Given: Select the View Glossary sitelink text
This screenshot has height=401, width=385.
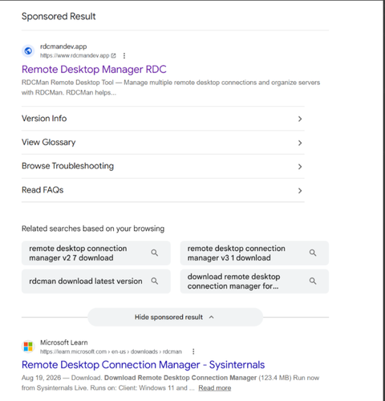Looking at the screenshot, I should 49,142.
